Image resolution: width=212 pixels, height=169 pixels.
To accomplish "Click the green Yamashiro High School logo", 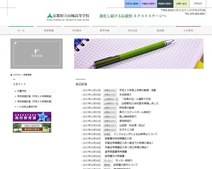I will (x=50, y=16).
